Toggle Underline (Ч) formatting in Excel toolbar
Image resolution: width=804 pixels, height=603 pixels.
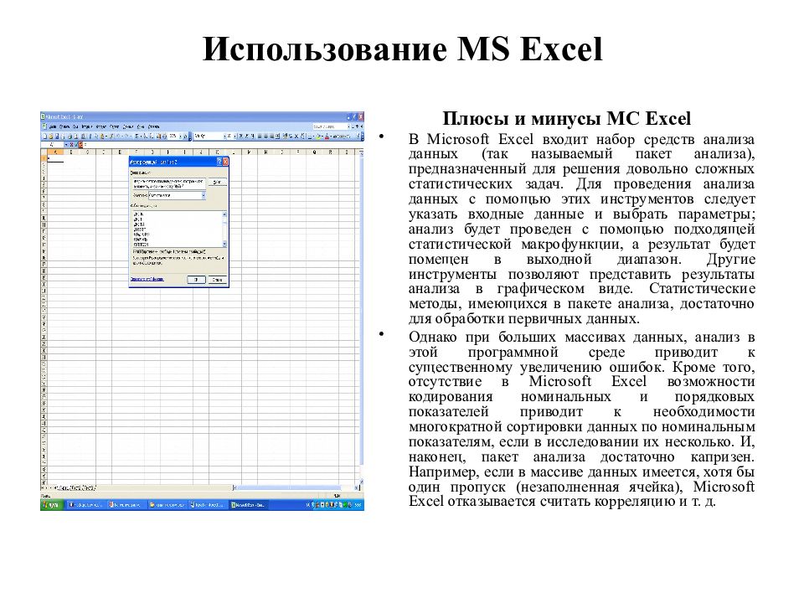252,136
